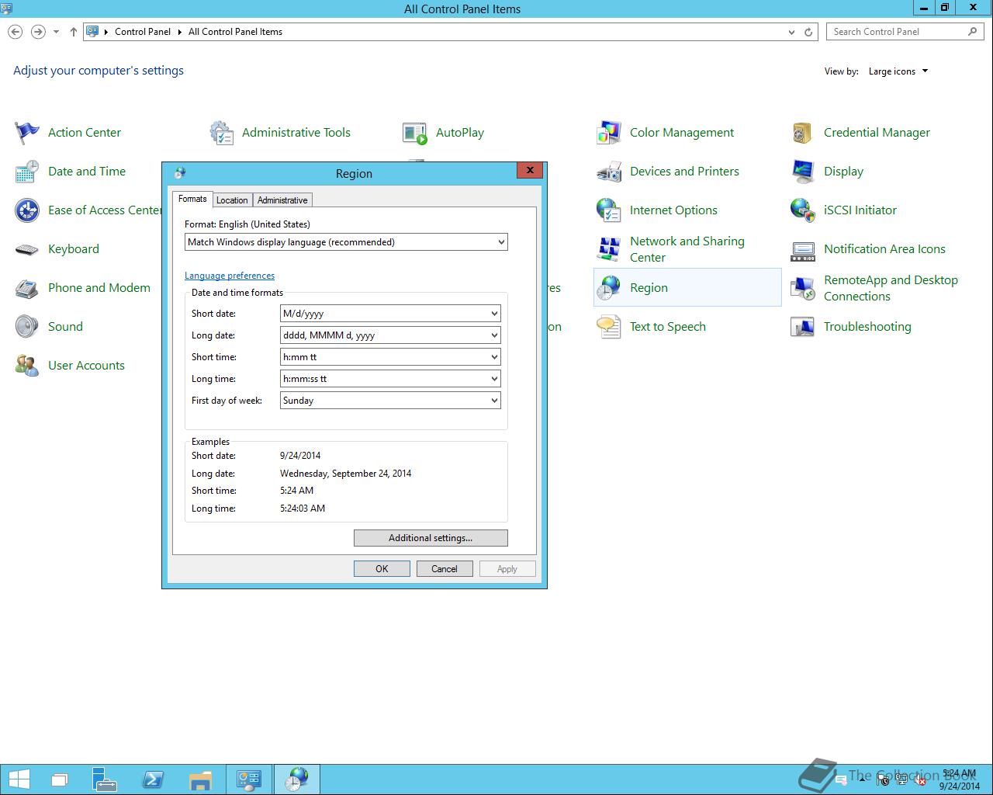Open the Action Center flag icon
The image size is (993, 795).
27,133
